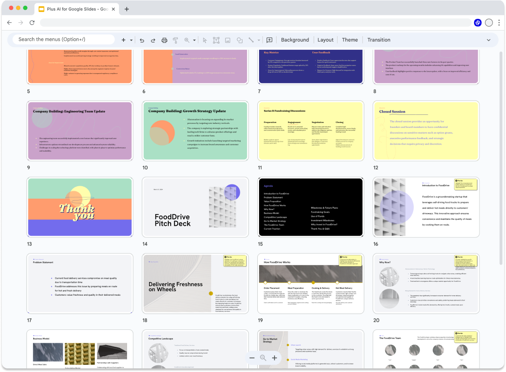506x372 pixels.
Task: Select the Thank you slide
Action: (80, 207)
